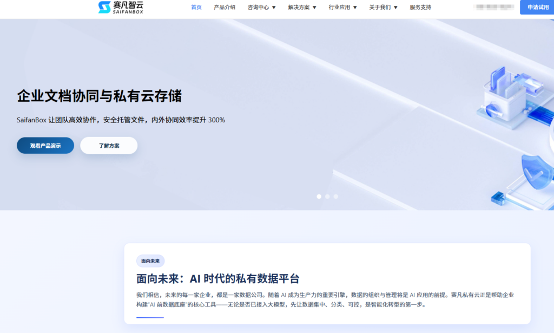The height and width of the screenshot is (333, 554).
Task: Click the blurred phone number in header
Action: point(494,7)
